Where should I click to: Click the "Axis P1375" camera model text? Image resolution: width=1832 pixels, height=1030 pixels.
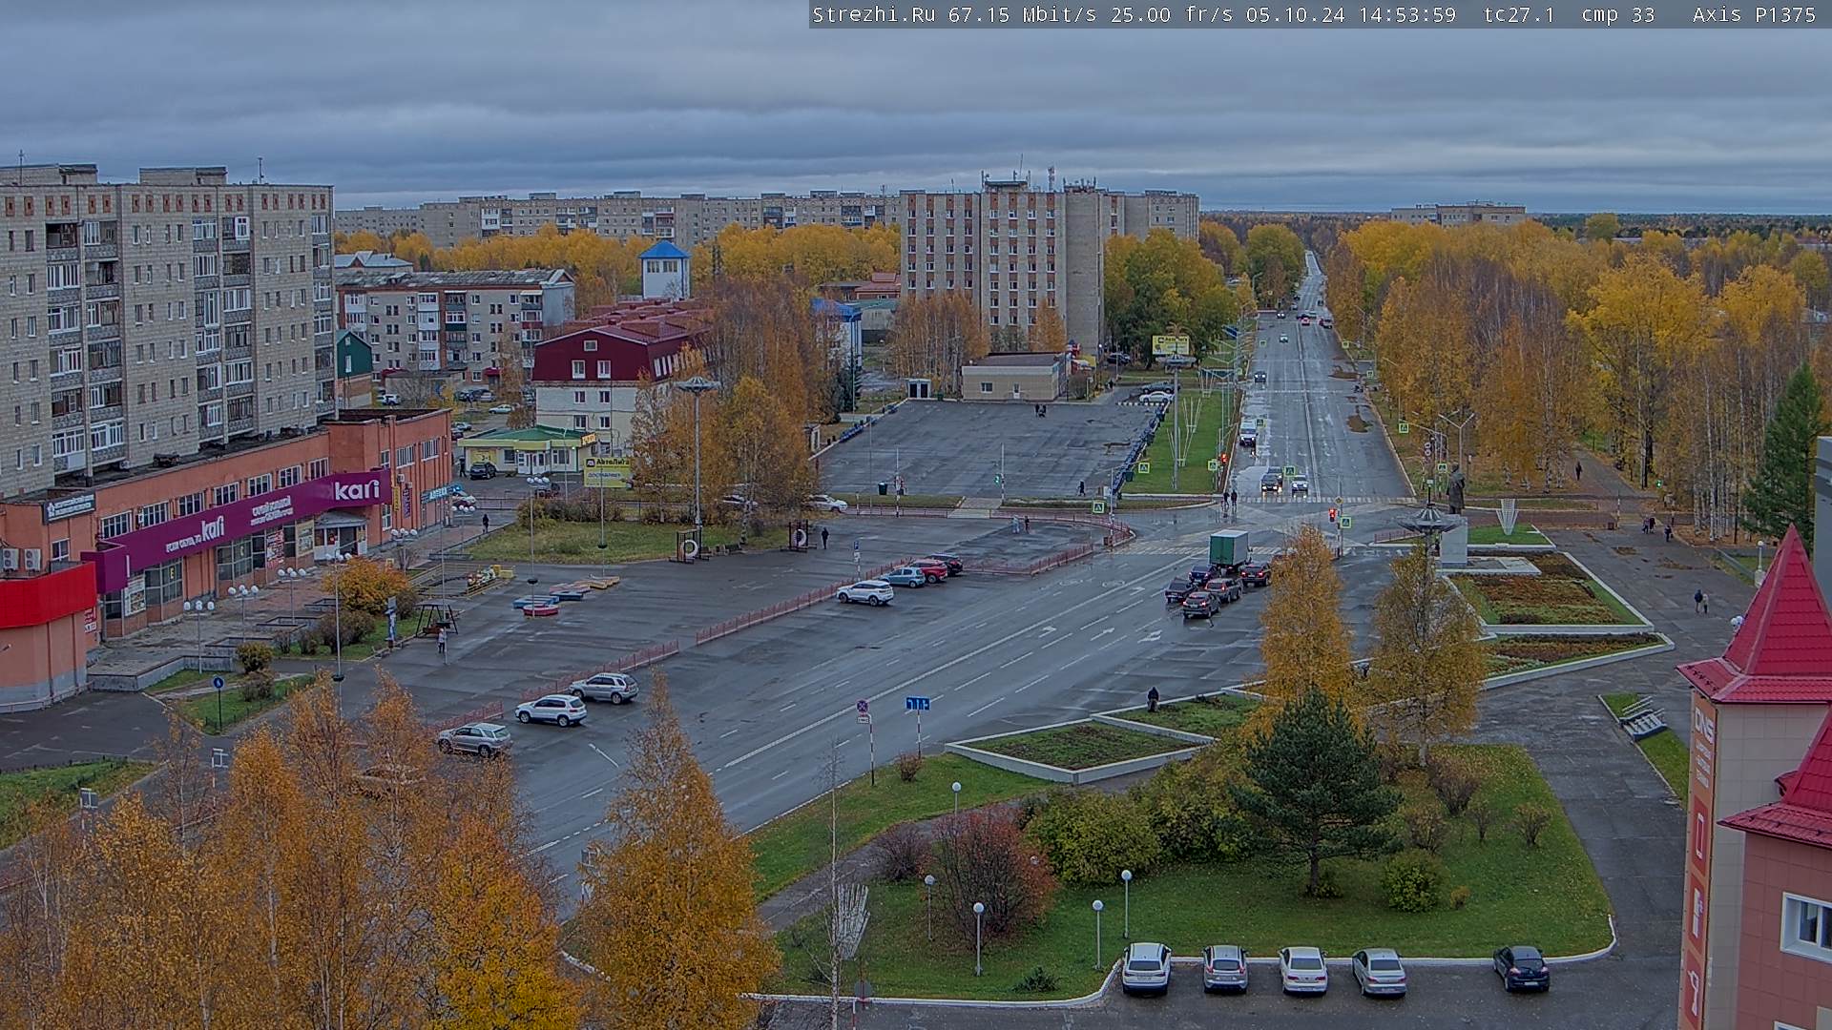coord(1754,14)
